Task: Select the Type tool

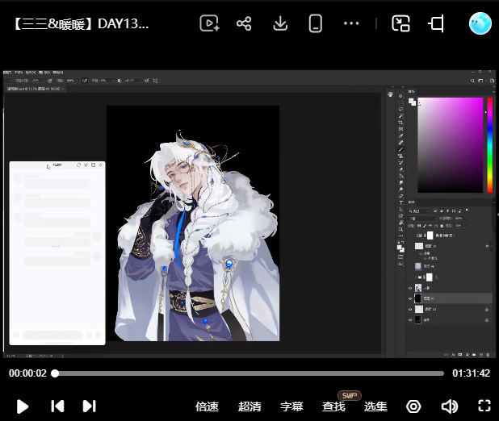Action: (x=401, y=202)
